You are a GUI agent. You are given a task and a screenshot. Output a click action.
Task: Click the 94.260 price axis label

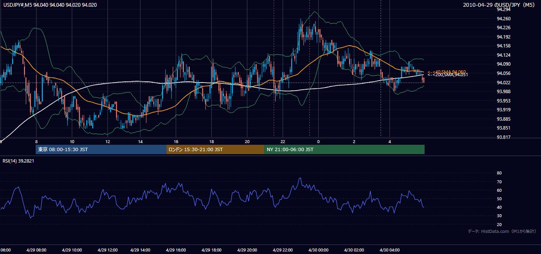504,19
